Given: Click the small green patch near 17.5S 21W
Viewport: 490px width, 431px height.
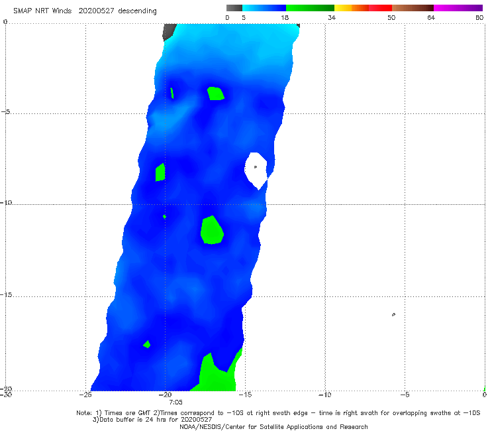Looking at the screenshot, I should (147, 344).
